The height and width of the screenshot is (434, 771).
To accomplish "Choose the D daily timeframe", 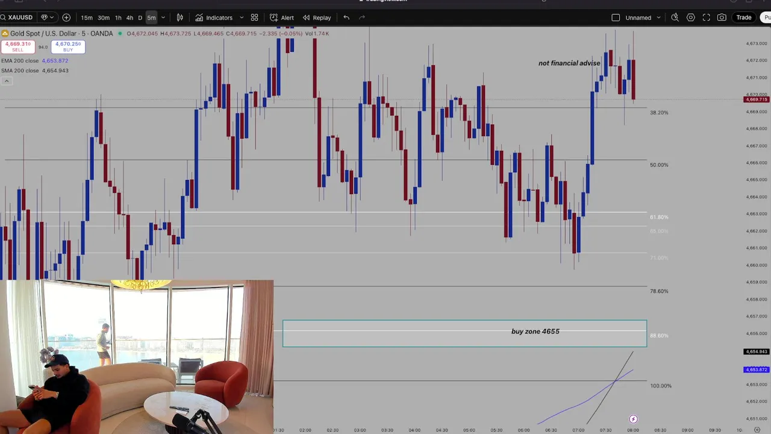I will coord(140,17).
